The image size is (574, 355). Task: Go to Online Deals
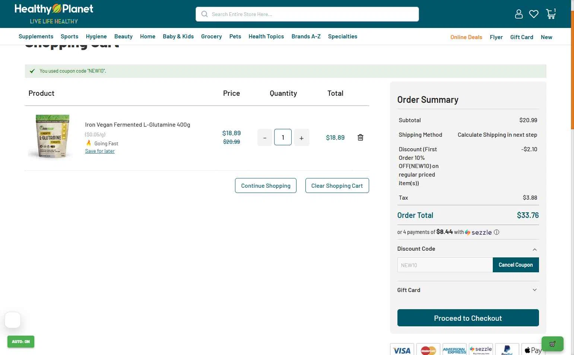click(x=466, y=37)
